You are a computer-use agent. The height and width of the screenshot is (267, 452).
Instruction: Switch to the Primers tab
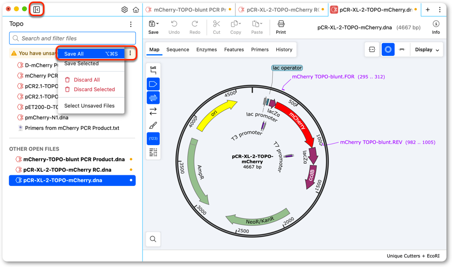(260, 50)
